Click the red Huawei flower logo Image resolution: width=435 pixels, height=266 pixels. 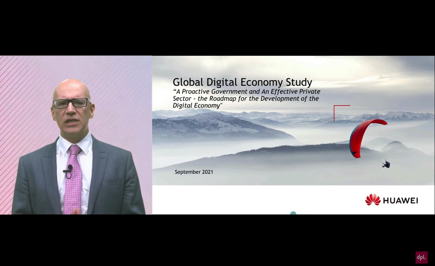pos(372,200)
